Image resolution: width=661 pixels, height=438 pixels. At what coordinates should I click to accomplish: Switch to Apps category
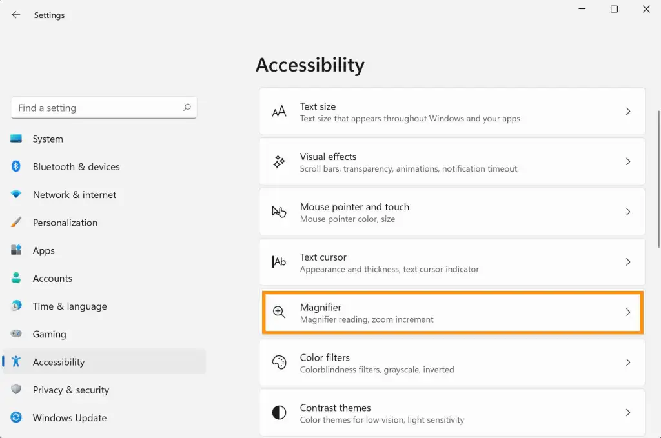104,250
